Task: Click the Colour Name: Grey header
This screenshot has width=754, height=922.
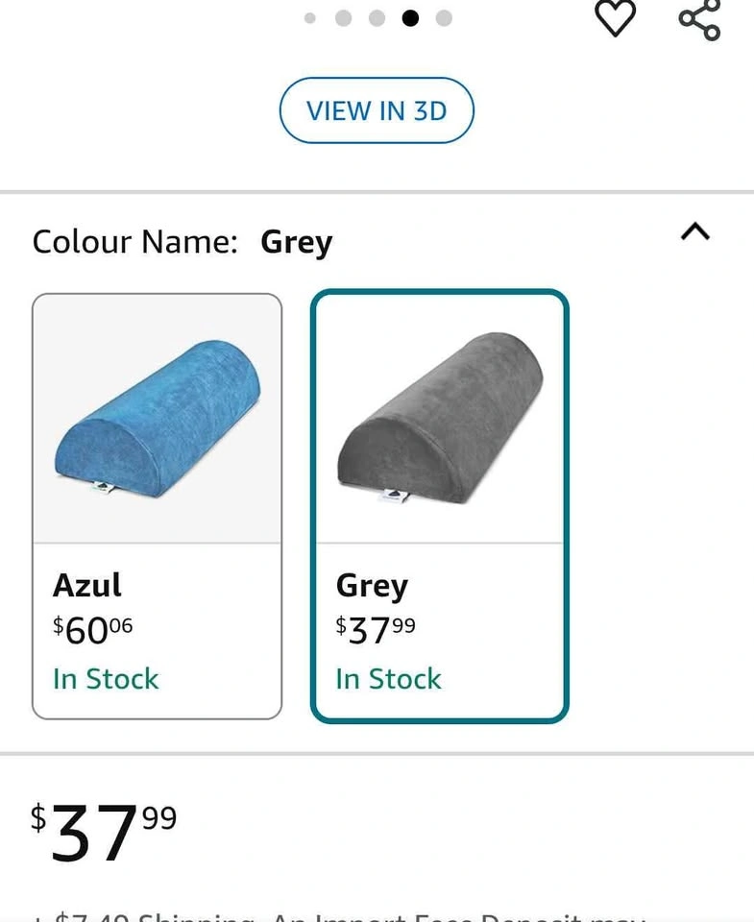Action: click(182, 242)
